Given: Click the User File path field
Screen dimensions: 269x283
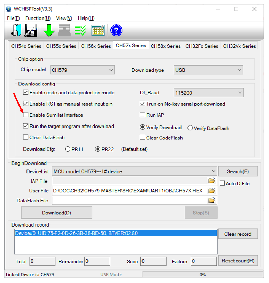Looking at the screenshot, I should click(130, 191).
